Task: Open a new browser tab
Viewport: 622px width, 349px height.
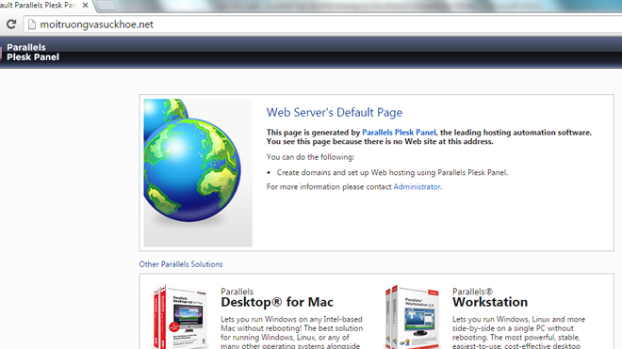Action: coord(106,6)
